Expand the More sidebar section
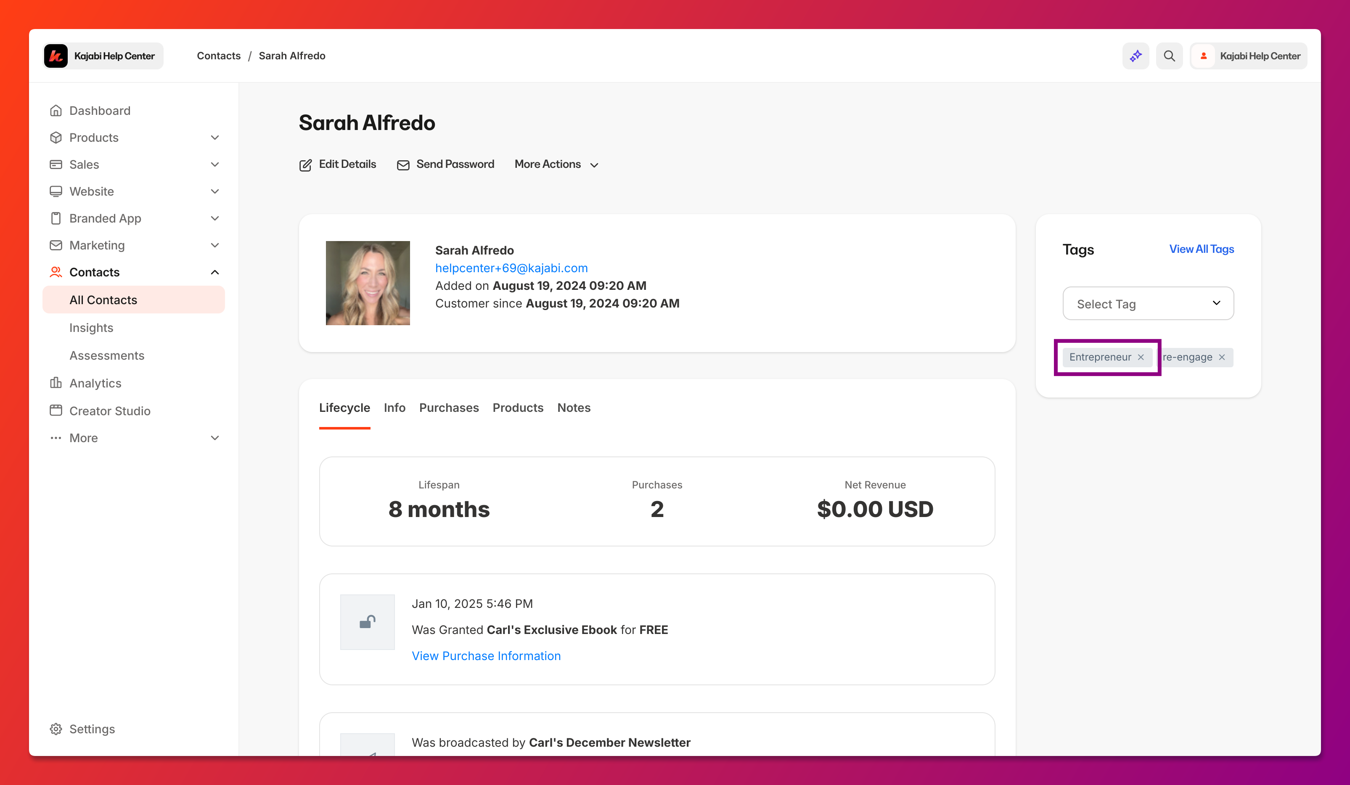 (x=215, y=438)
